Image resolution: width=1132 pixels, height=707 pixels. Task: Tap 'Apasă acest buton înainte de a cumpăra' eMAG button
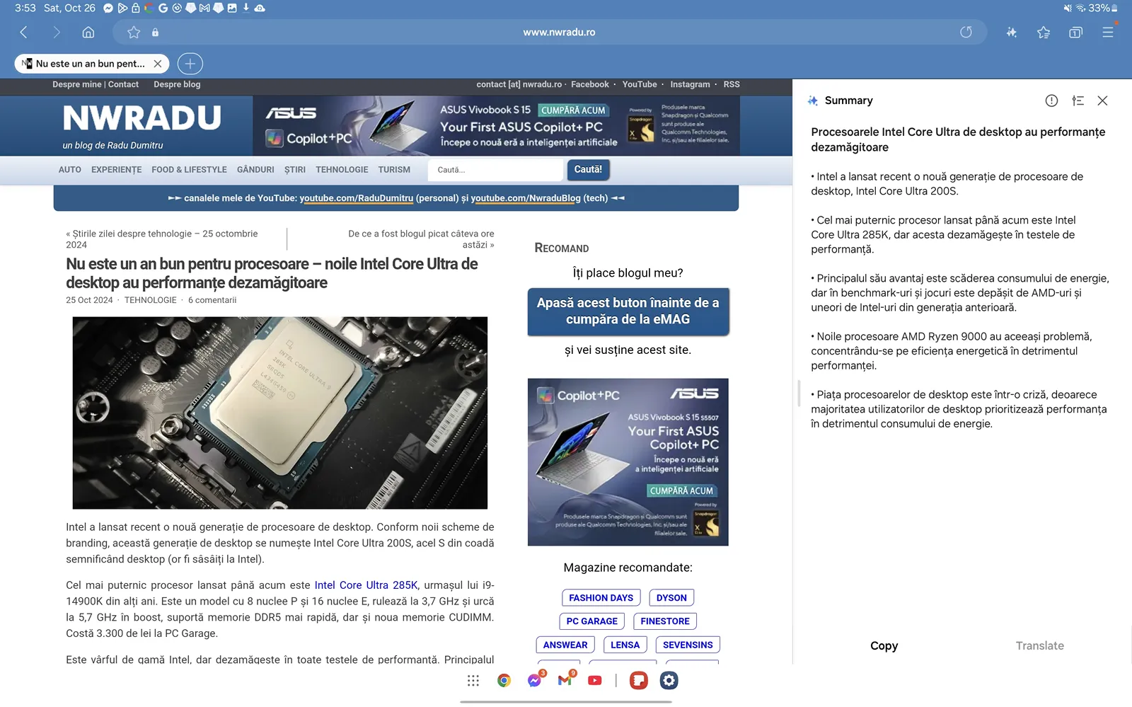coord(628,311)
